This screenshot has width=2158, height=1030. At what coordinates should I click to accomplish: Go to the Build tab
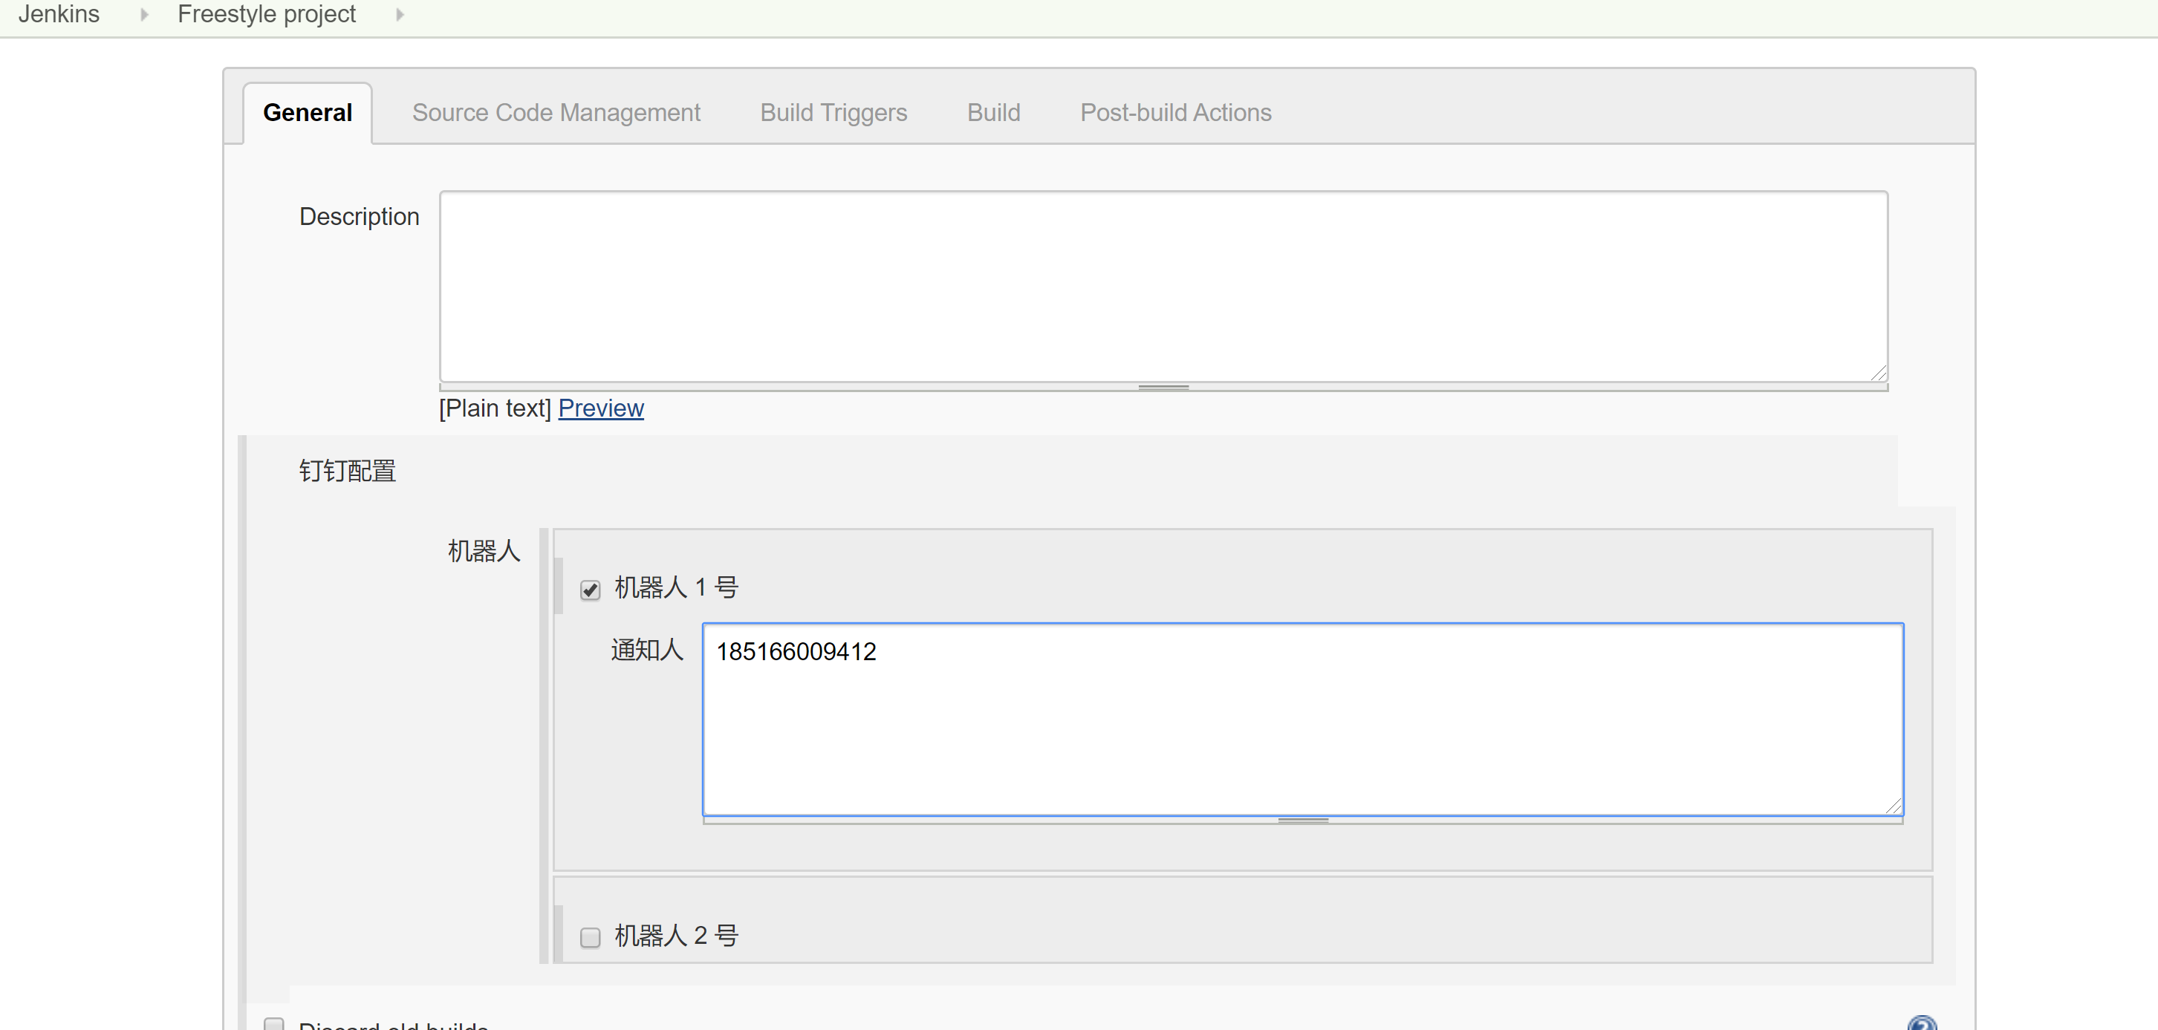tap(992, 113)
